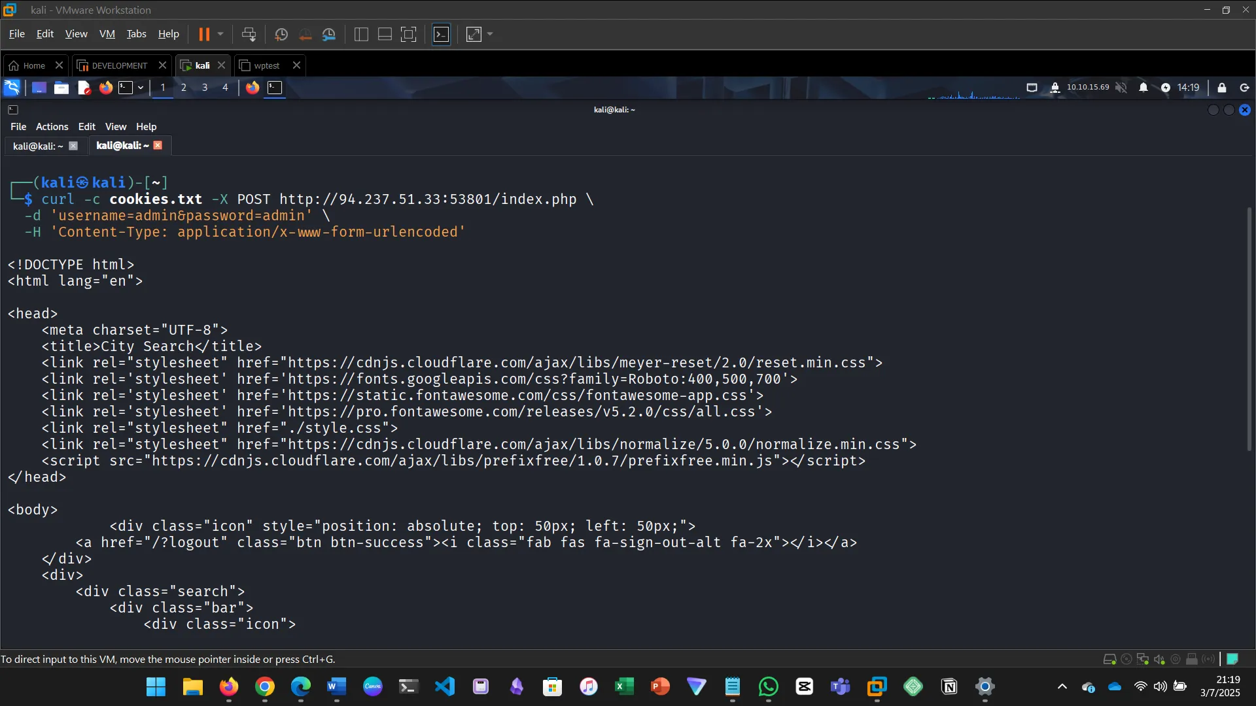Expand the stretch guest dropdown arrow
This screenshot has height=706, width=1256.
490,34
